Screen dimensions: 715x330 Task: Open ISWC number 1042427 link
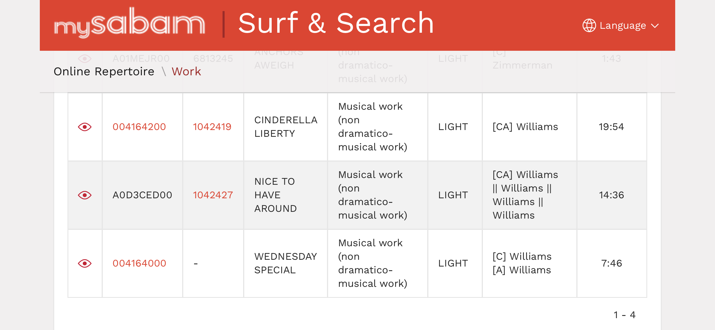[213, 195]
